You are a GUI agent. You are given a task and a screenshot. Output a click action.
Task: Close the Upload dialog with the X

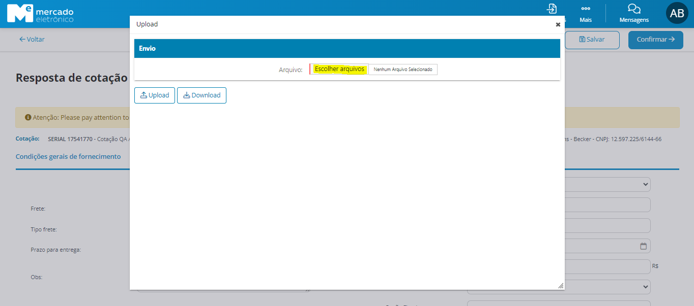click(x=558, y=24)
